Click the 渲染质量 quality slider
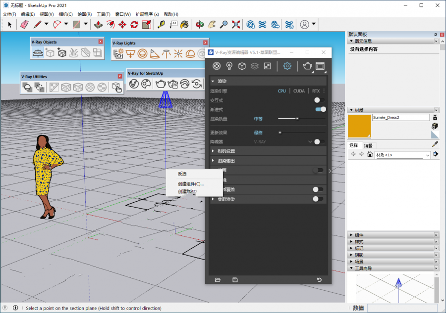 [301, 119]
